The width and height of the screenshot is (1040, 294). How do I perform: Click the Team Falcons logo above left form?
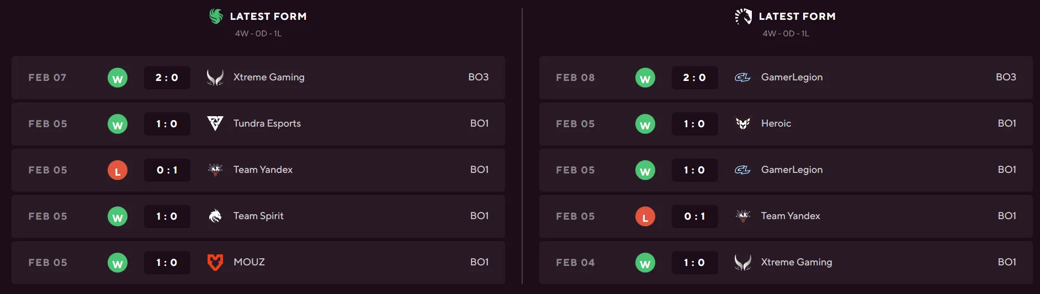216,17
